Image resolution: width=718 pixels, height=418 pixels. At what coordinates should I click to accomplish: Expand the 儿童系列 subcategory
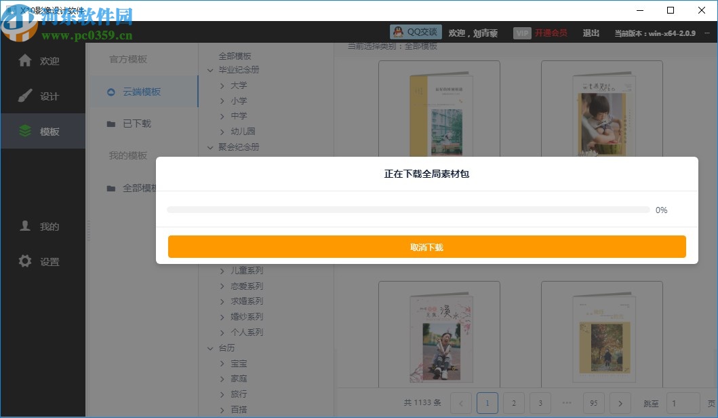222,270
